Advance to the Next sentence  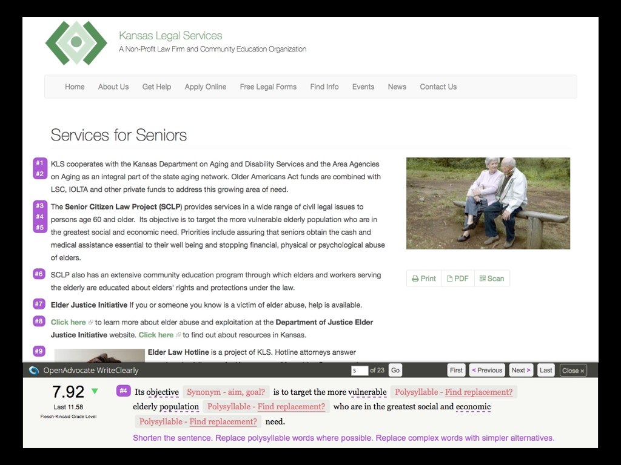(x=521, y=371)
